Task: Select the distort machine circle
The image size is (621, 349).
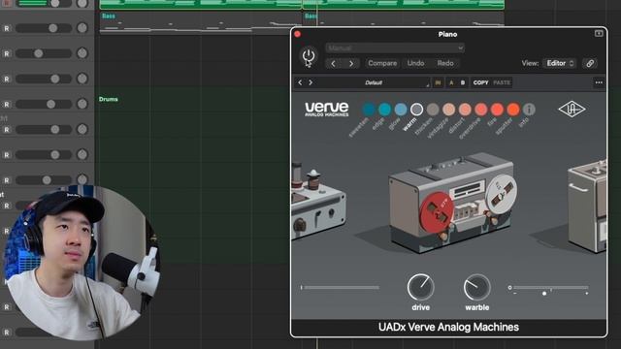Action: [465, 110]
